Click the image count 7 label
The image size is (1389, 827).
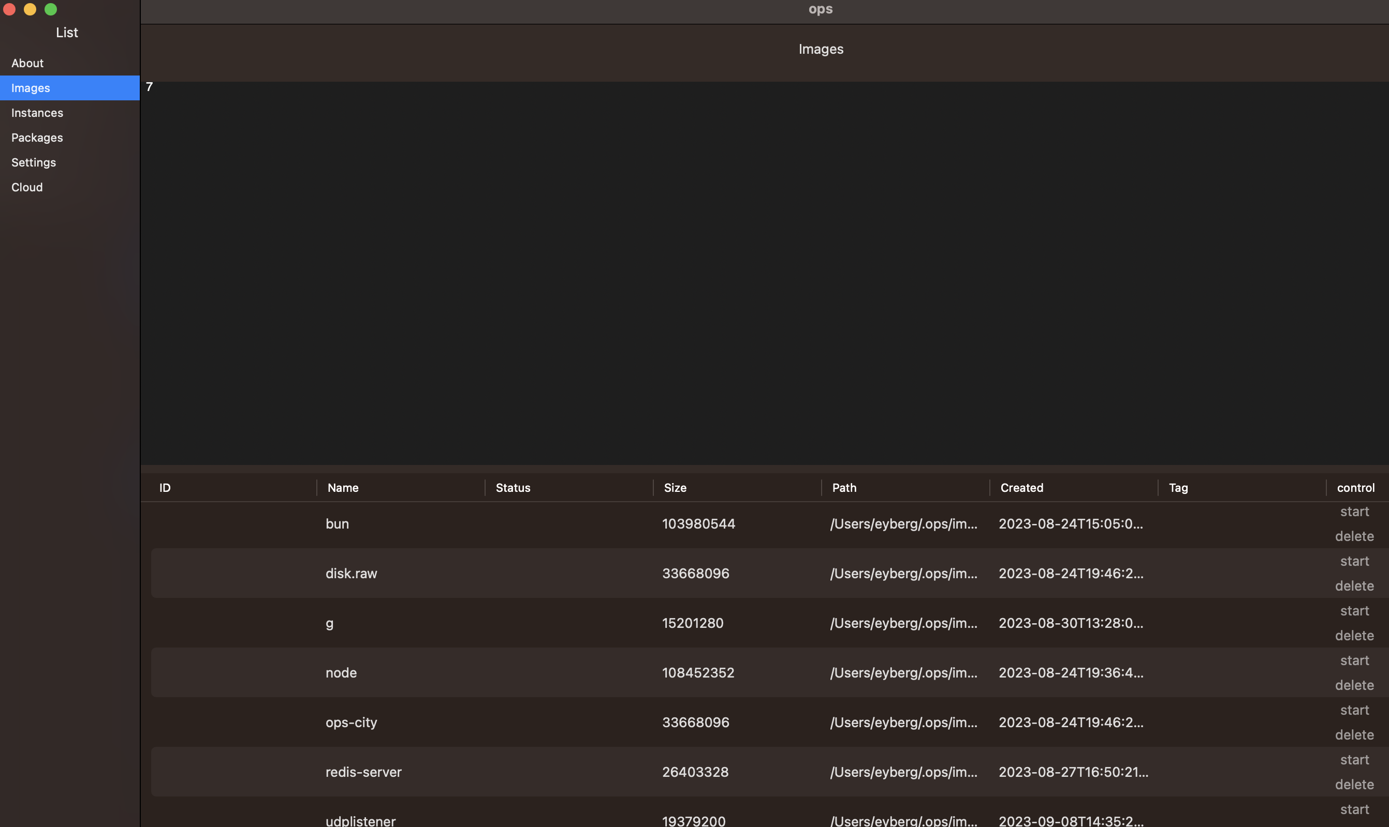149,87
